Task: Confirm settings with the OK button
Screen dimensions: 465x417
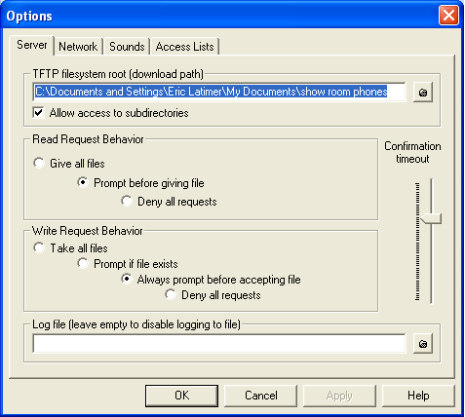Action: [181, 396]
